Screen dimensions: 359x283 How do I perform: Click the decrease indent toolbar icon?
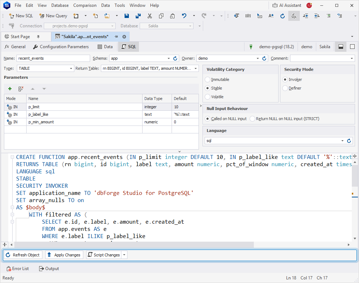pos(306,16)
